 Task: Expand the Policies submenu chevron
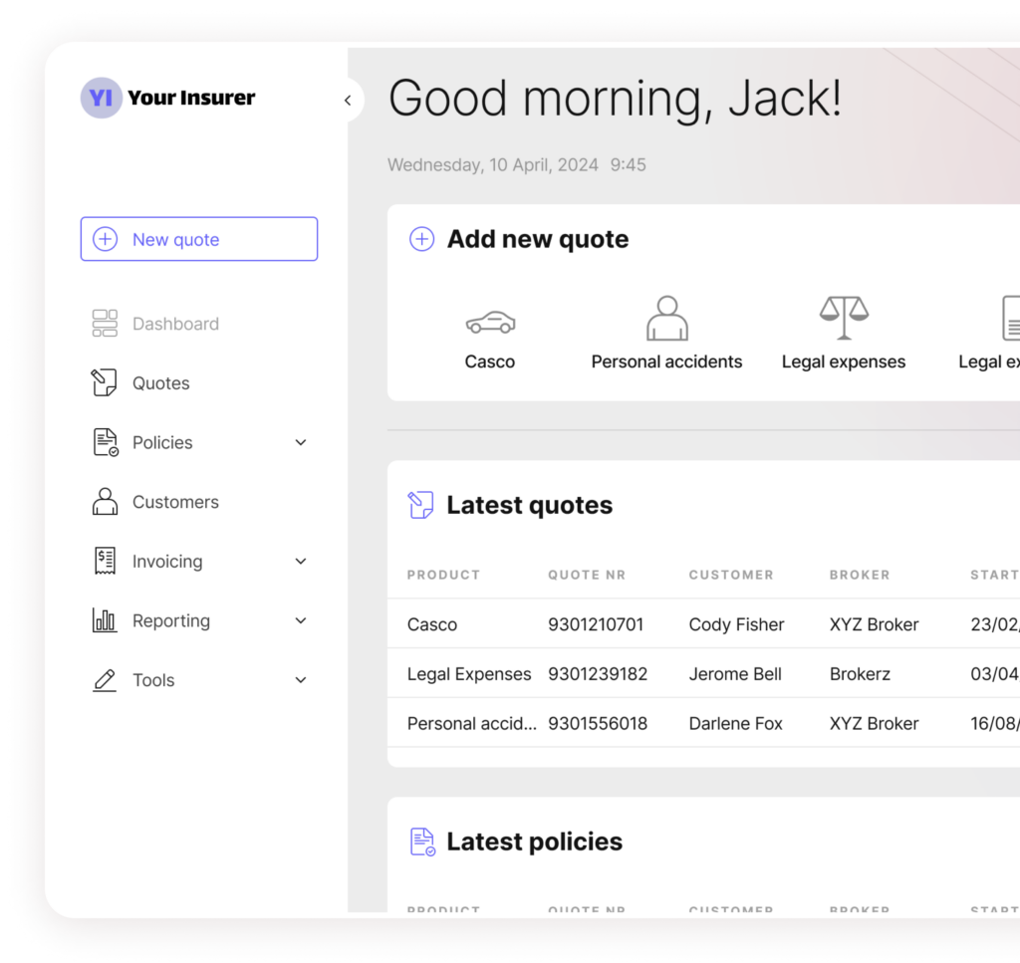pos(301,443)
